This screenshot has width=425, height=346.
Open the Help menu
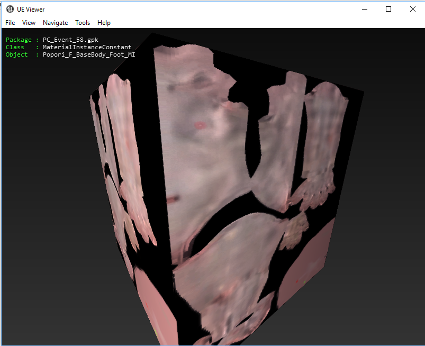104,23
